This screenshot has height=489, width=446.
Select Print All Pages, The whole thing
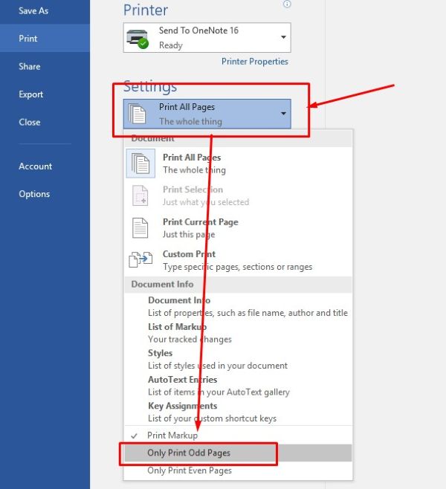click(x=238, y=163)
